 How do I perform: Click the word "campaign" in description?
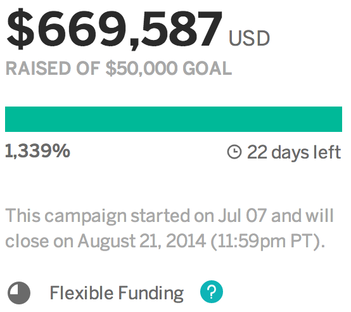point(86,216)
